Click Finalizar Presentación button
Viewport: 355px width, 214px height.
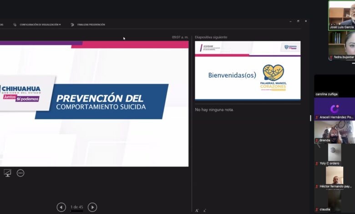(91, 25)
